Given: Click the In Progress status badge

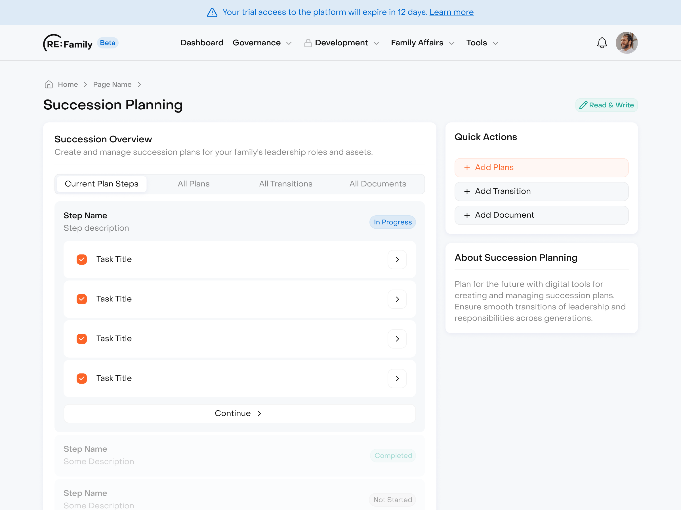Looking at the screenshot, I should coord(392,222).
